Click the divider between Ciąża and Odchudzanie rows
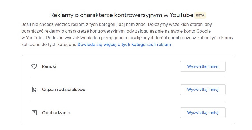 click(x=128, y=101)
